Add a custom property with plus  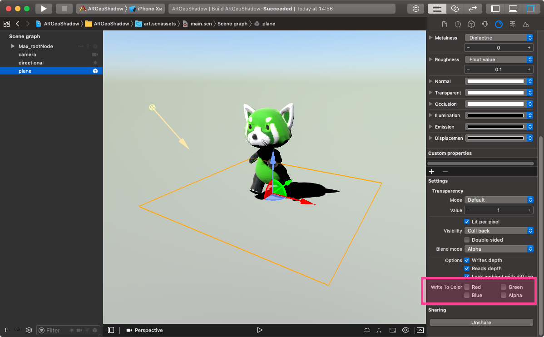click(431, 171)
